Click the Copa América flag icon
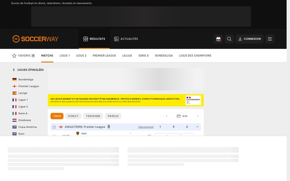Viewport: 290px width, 181px height. (x=14, y=127)
